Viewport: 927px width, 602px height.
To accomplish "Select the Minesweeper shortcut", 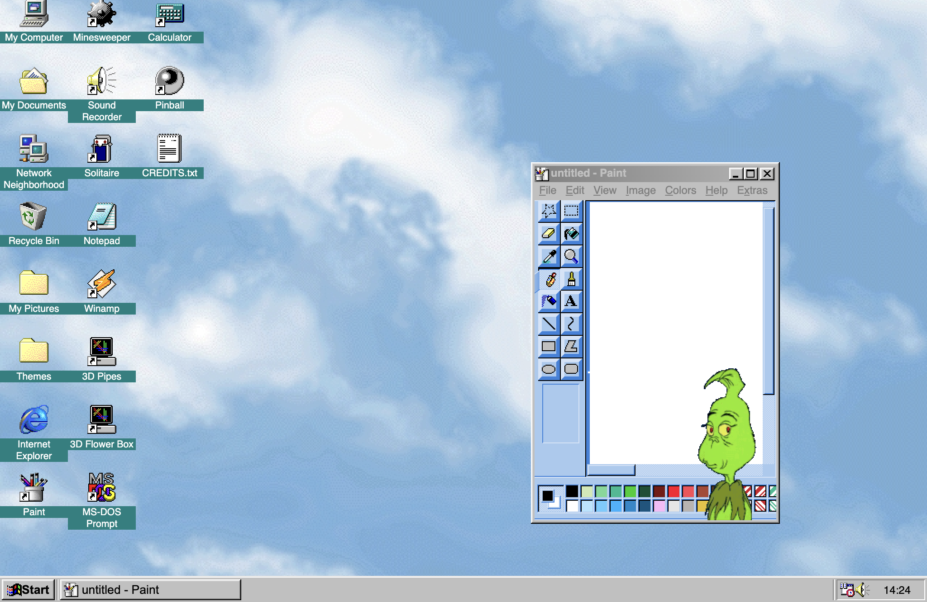I will [102, 21].
